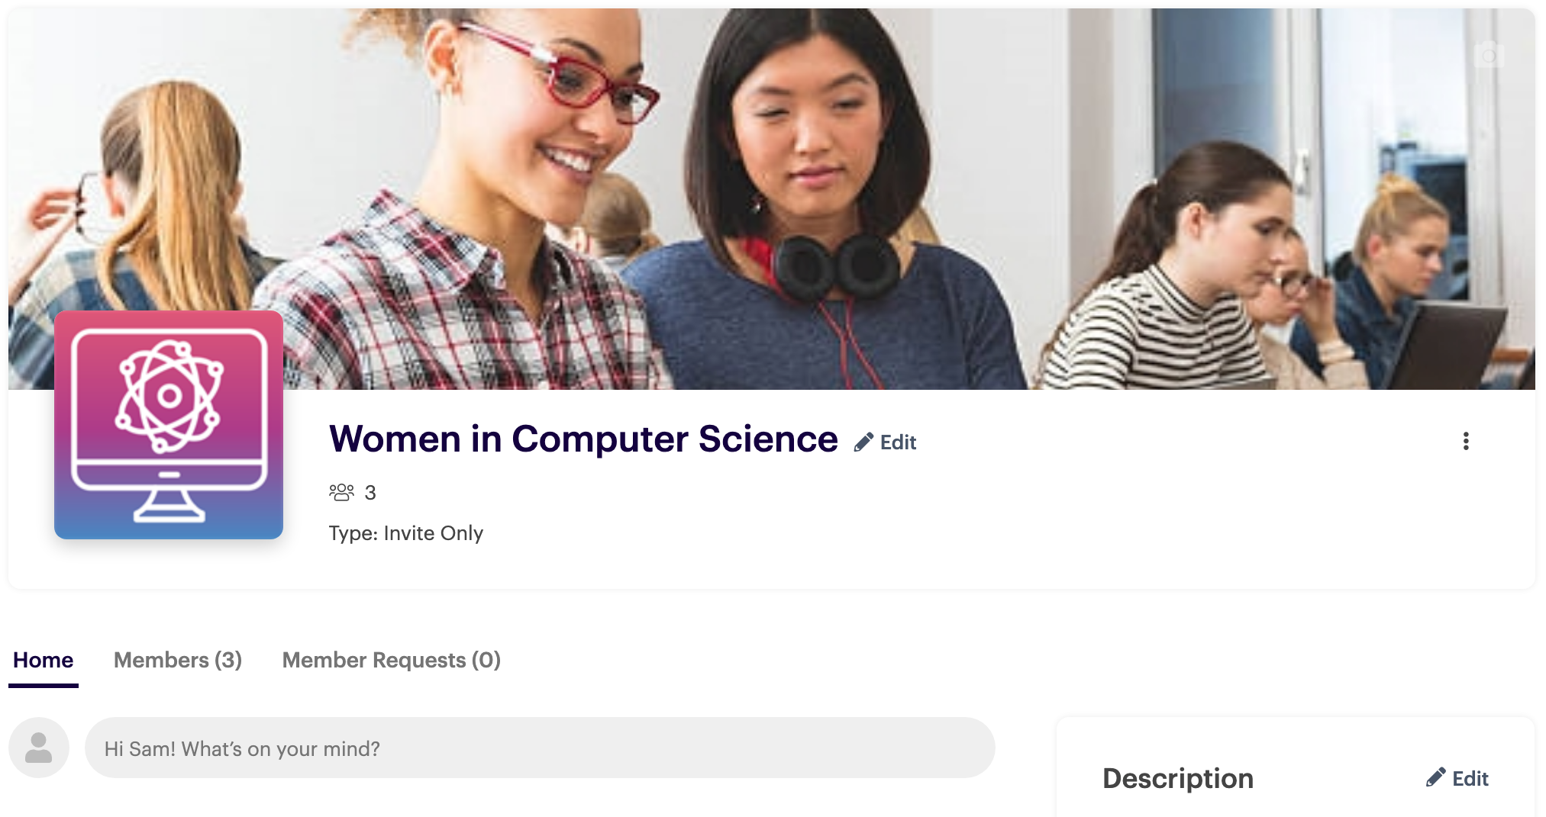This screenshot has height=817, width=1546.
Task: Click the Edit link in the Description panel
Action: (x=1470, y=778)
